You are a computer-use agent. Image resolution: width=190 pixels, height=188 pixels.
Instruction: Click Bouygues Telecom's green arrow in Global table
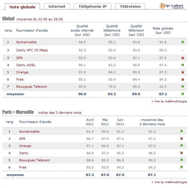pyautogui.click(x=182, y=87)
